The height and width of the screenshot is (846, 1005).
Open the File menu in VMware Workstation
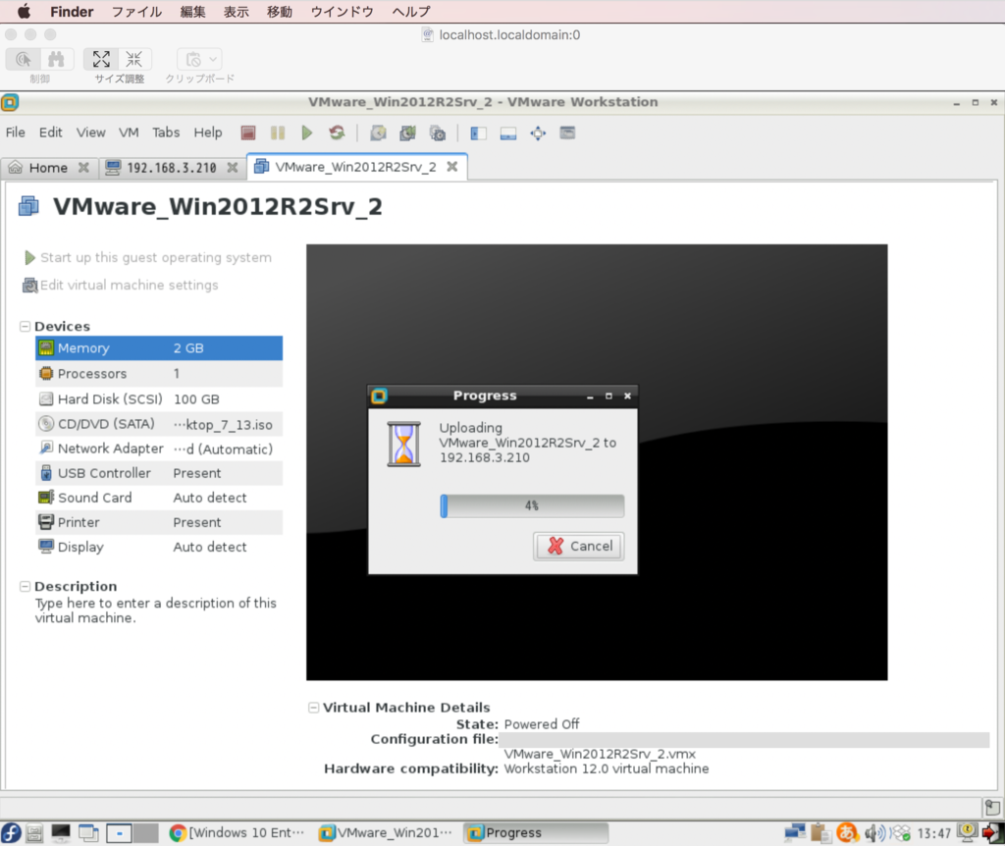(16, 132)
